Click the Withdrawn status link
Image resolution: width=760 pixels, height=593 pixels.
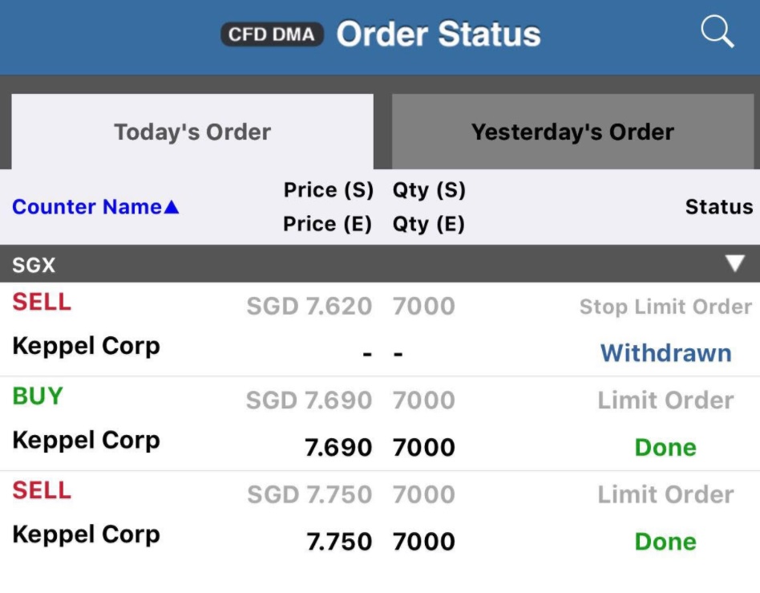coord(664,353)
